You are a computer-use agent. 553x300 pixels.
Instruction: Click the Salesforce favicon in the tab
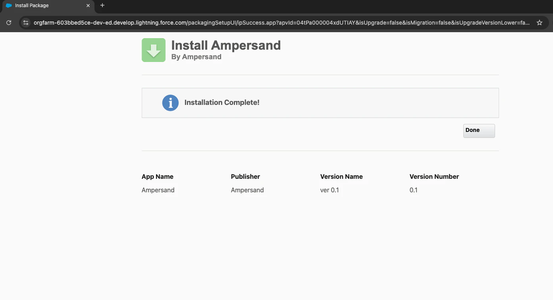[x=9, y=6]
